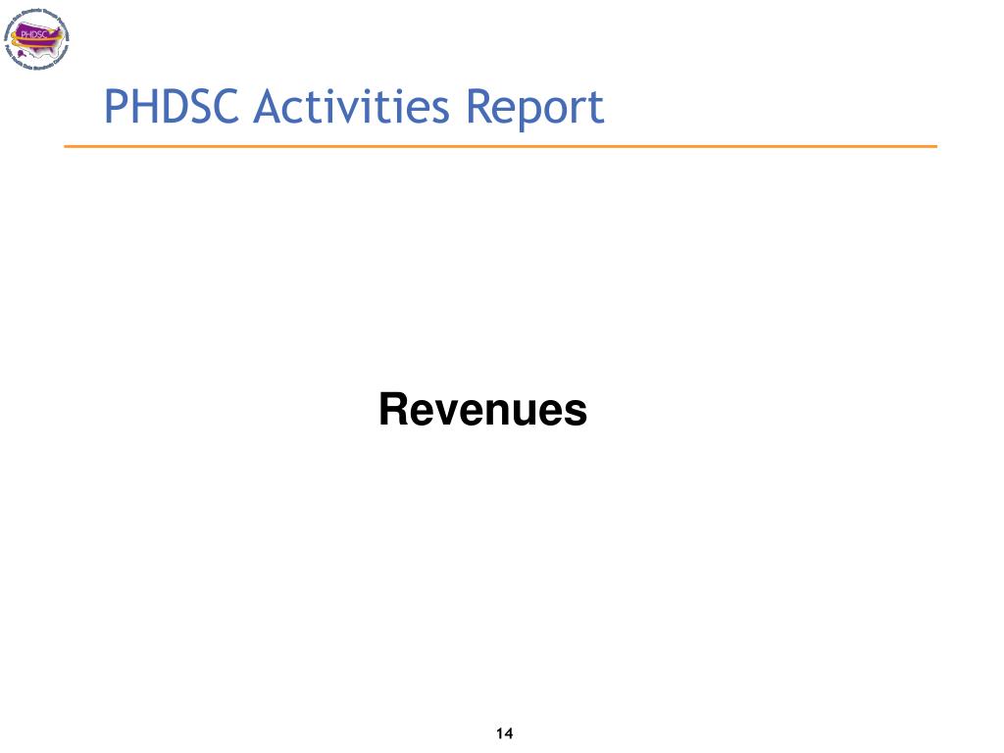
Task: Click the "Revenues" heading
Action: point(482,409)
